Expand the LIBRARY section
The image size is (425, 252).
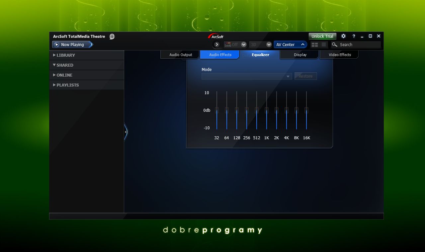87,55
